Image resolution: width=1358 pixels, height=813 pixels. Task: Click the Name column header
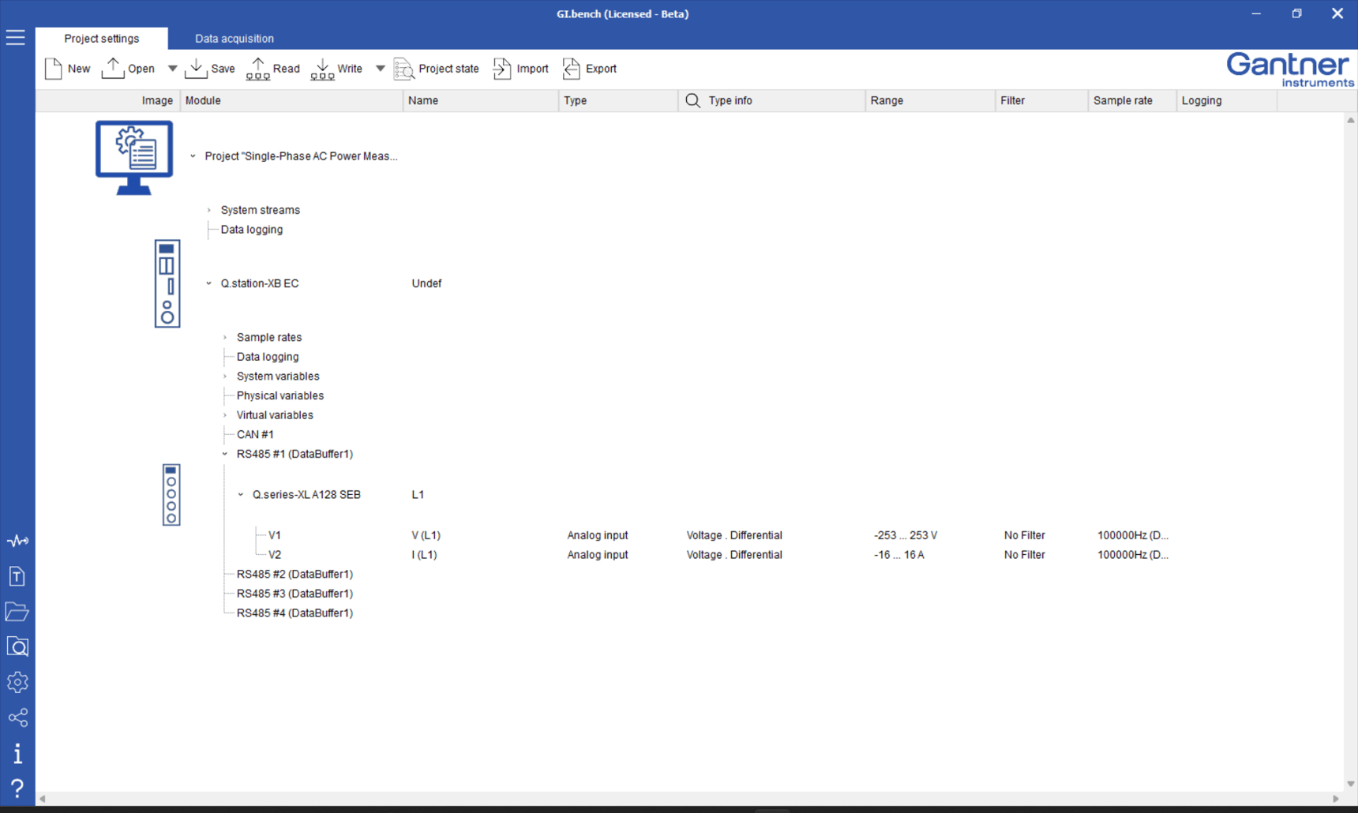point(481,100)
